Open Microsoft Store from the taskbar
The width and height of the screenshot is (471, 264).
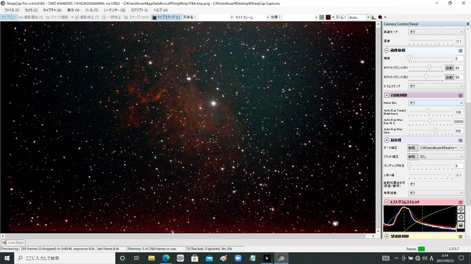click(x=195, y=258)
